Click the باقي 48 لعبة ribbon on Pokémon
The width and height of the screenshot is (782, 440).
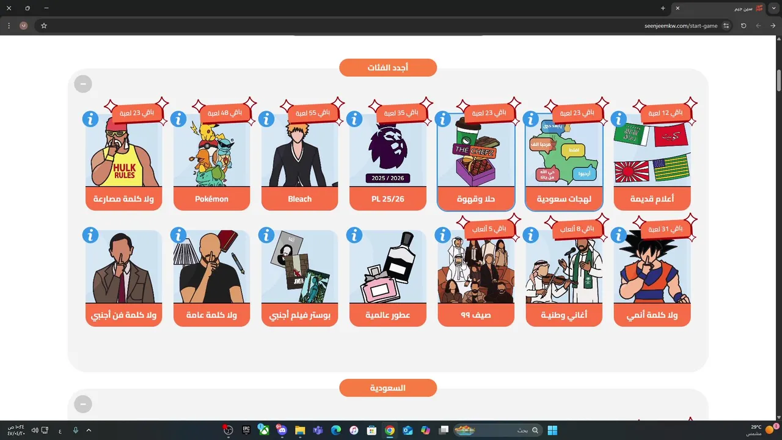225,112
